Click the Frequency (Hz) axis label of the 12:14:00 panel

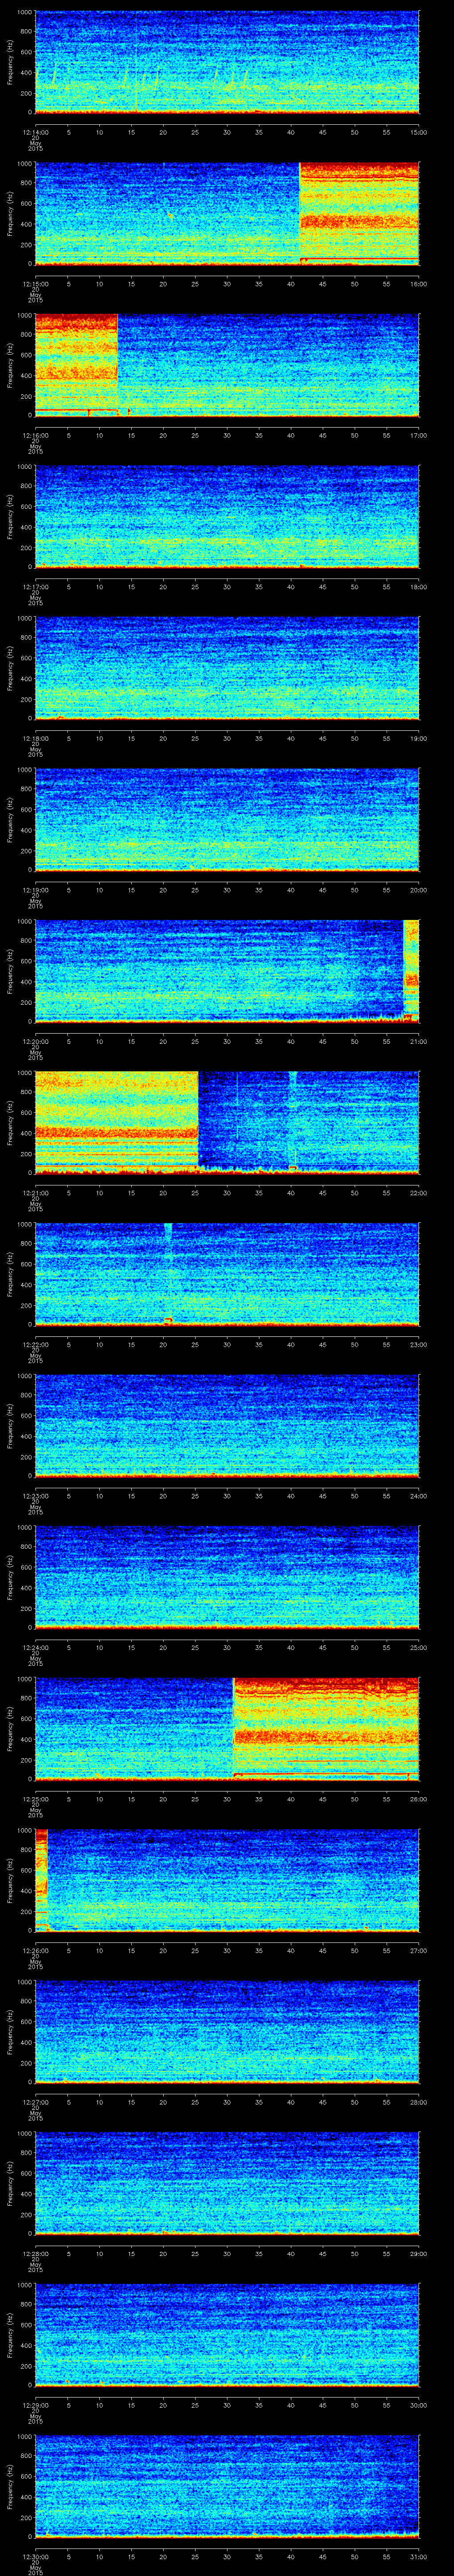click(10, 63)
